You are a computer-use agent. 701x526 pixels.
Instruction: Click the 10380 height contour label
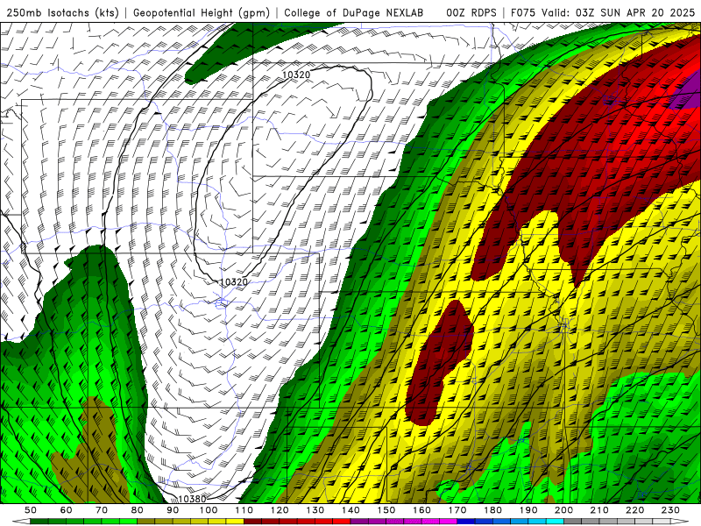coord(192,499)
